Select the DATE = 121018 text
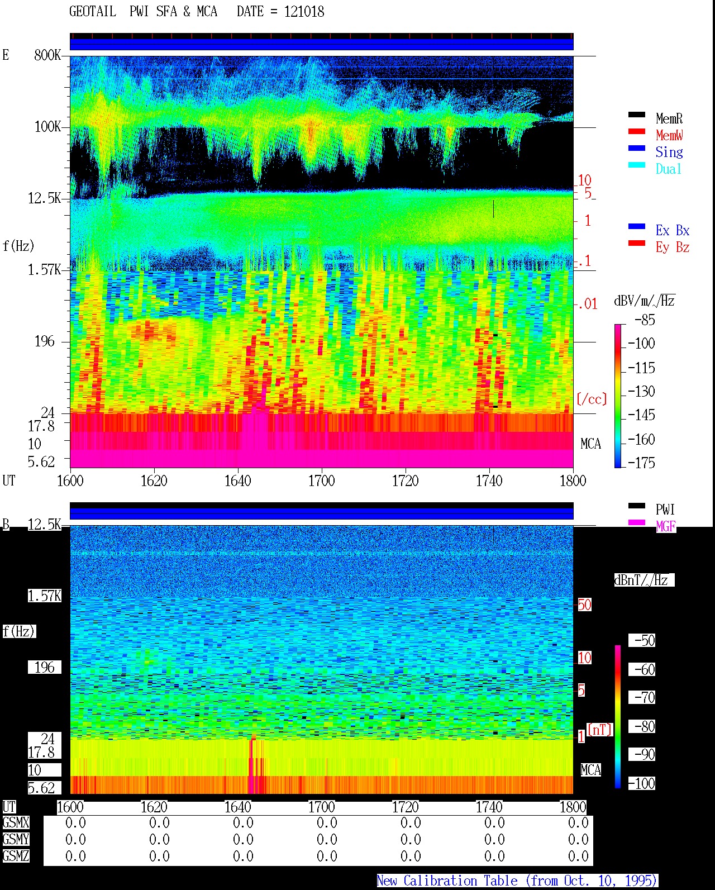 pyautogui.click(x=280, y=12)
